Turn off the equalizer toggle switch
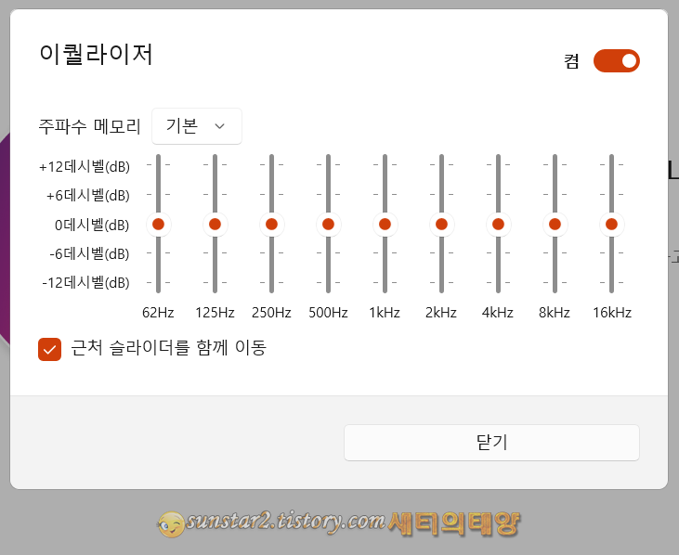Screen dimensions: 679x555 point(616,61)
